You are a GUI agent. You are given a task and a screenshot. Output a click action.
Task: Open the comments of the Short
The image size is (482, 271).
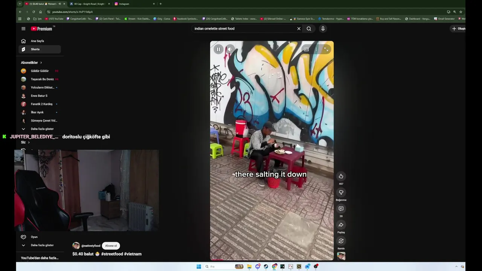(x=341, y=209)
